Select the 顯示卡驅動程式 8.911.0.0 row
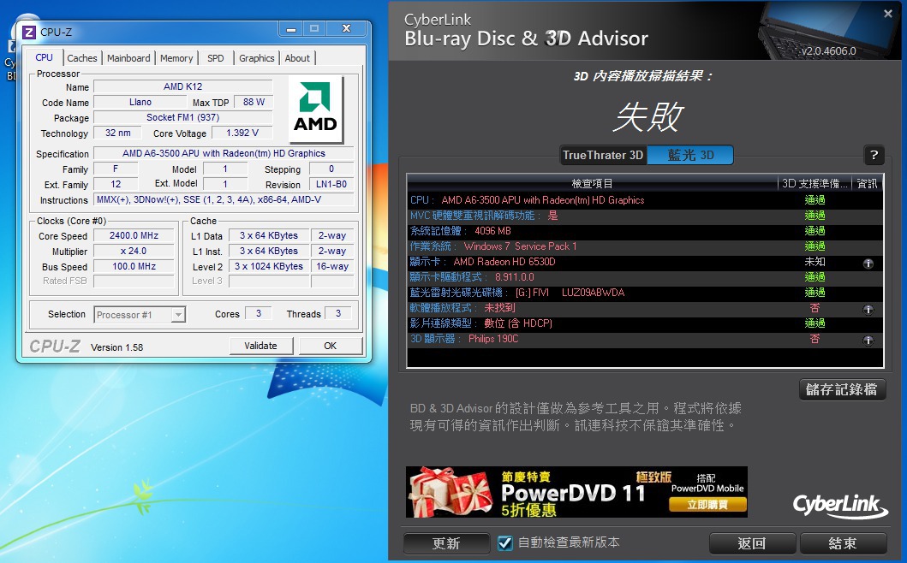The image size is (907, 563). click(x=645, y=277)
